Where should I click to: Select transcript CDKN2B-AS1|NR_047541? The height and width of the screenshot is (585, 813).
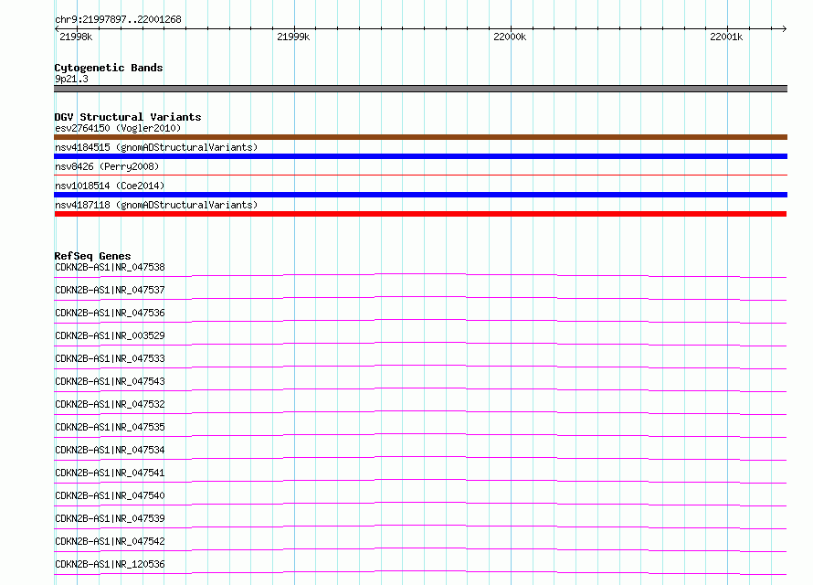tap(110, 473)
